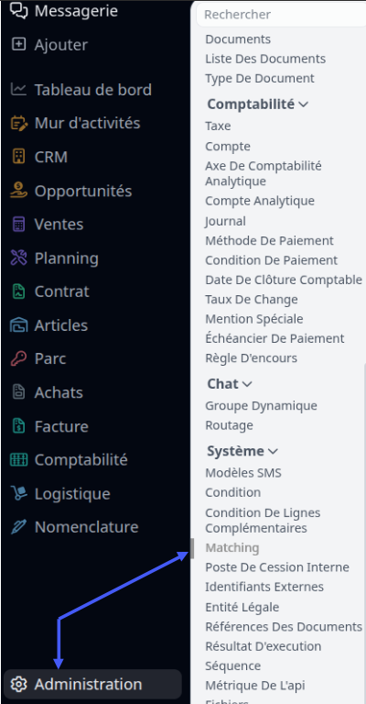This screenshot has height=704, width=366.
Task: Click the Rechercher search field
Action: point(281,15)
